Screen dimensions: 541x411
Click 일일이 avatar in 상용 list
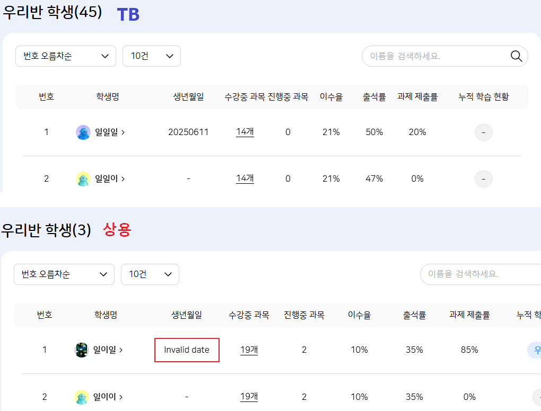(x=82, y=397)
